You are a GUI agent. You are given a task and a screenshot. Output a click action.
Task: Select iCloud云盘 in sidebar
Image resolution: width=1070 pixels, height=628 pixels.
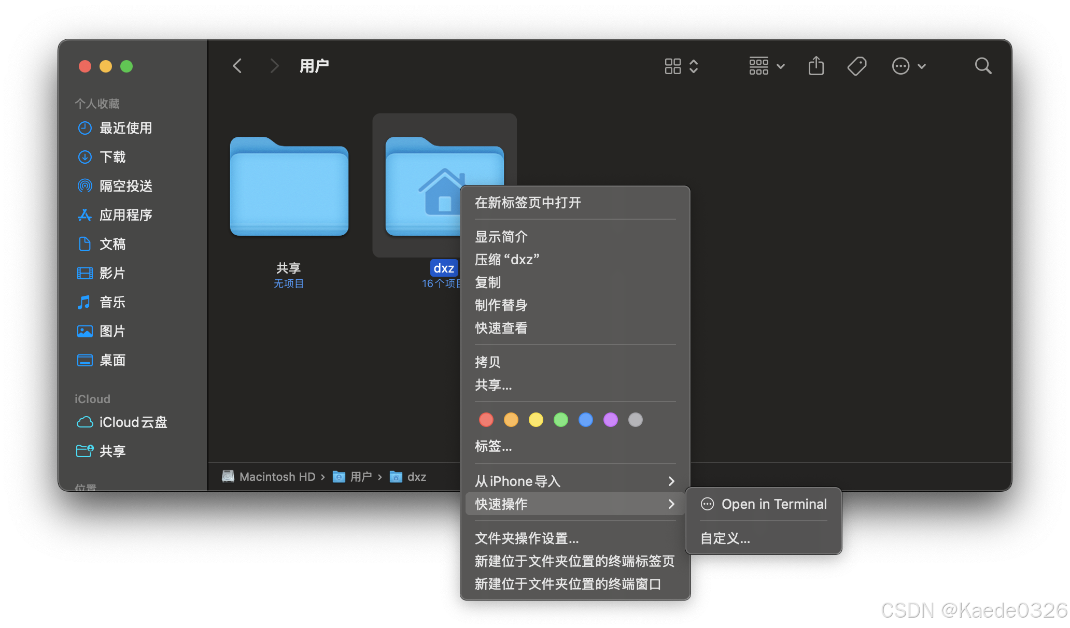pos(133,422)
